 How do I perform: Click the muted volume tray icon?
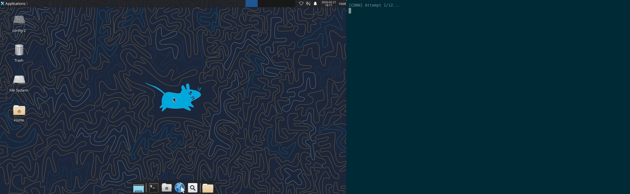[308, 4]
